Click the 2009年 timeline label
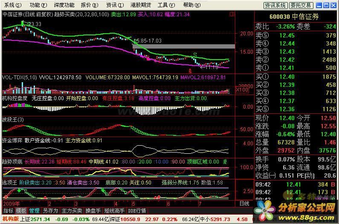339x224 pixels. 12,204
